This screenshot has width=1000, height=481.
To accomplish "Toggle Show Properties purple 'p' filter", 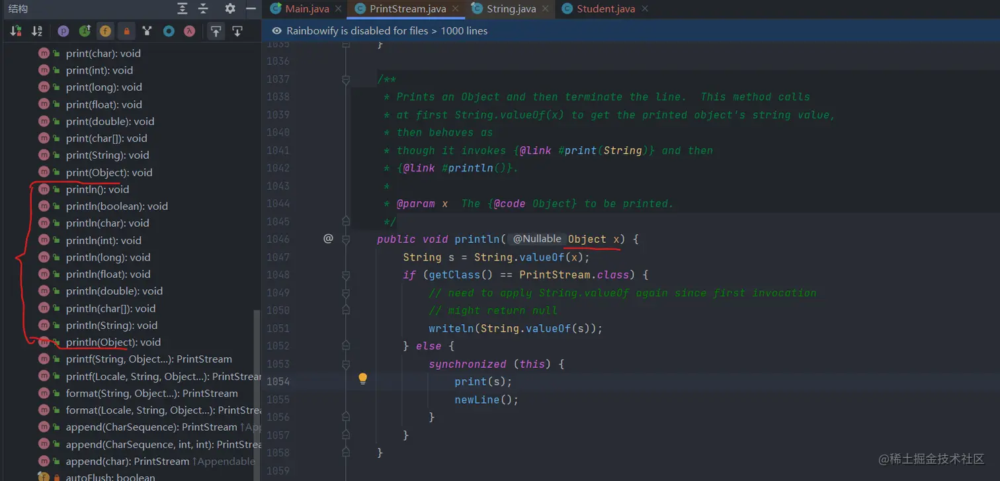I will (63, 31).
